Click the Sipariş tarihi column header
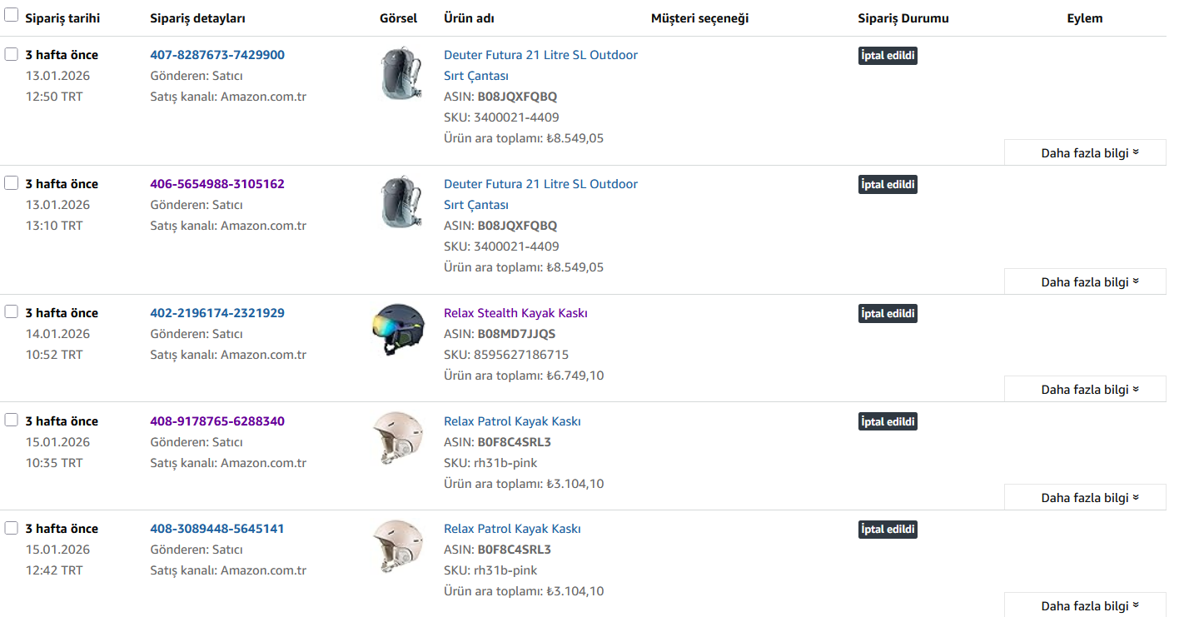Screen dimensions: 1184x617 click(62, 18)
